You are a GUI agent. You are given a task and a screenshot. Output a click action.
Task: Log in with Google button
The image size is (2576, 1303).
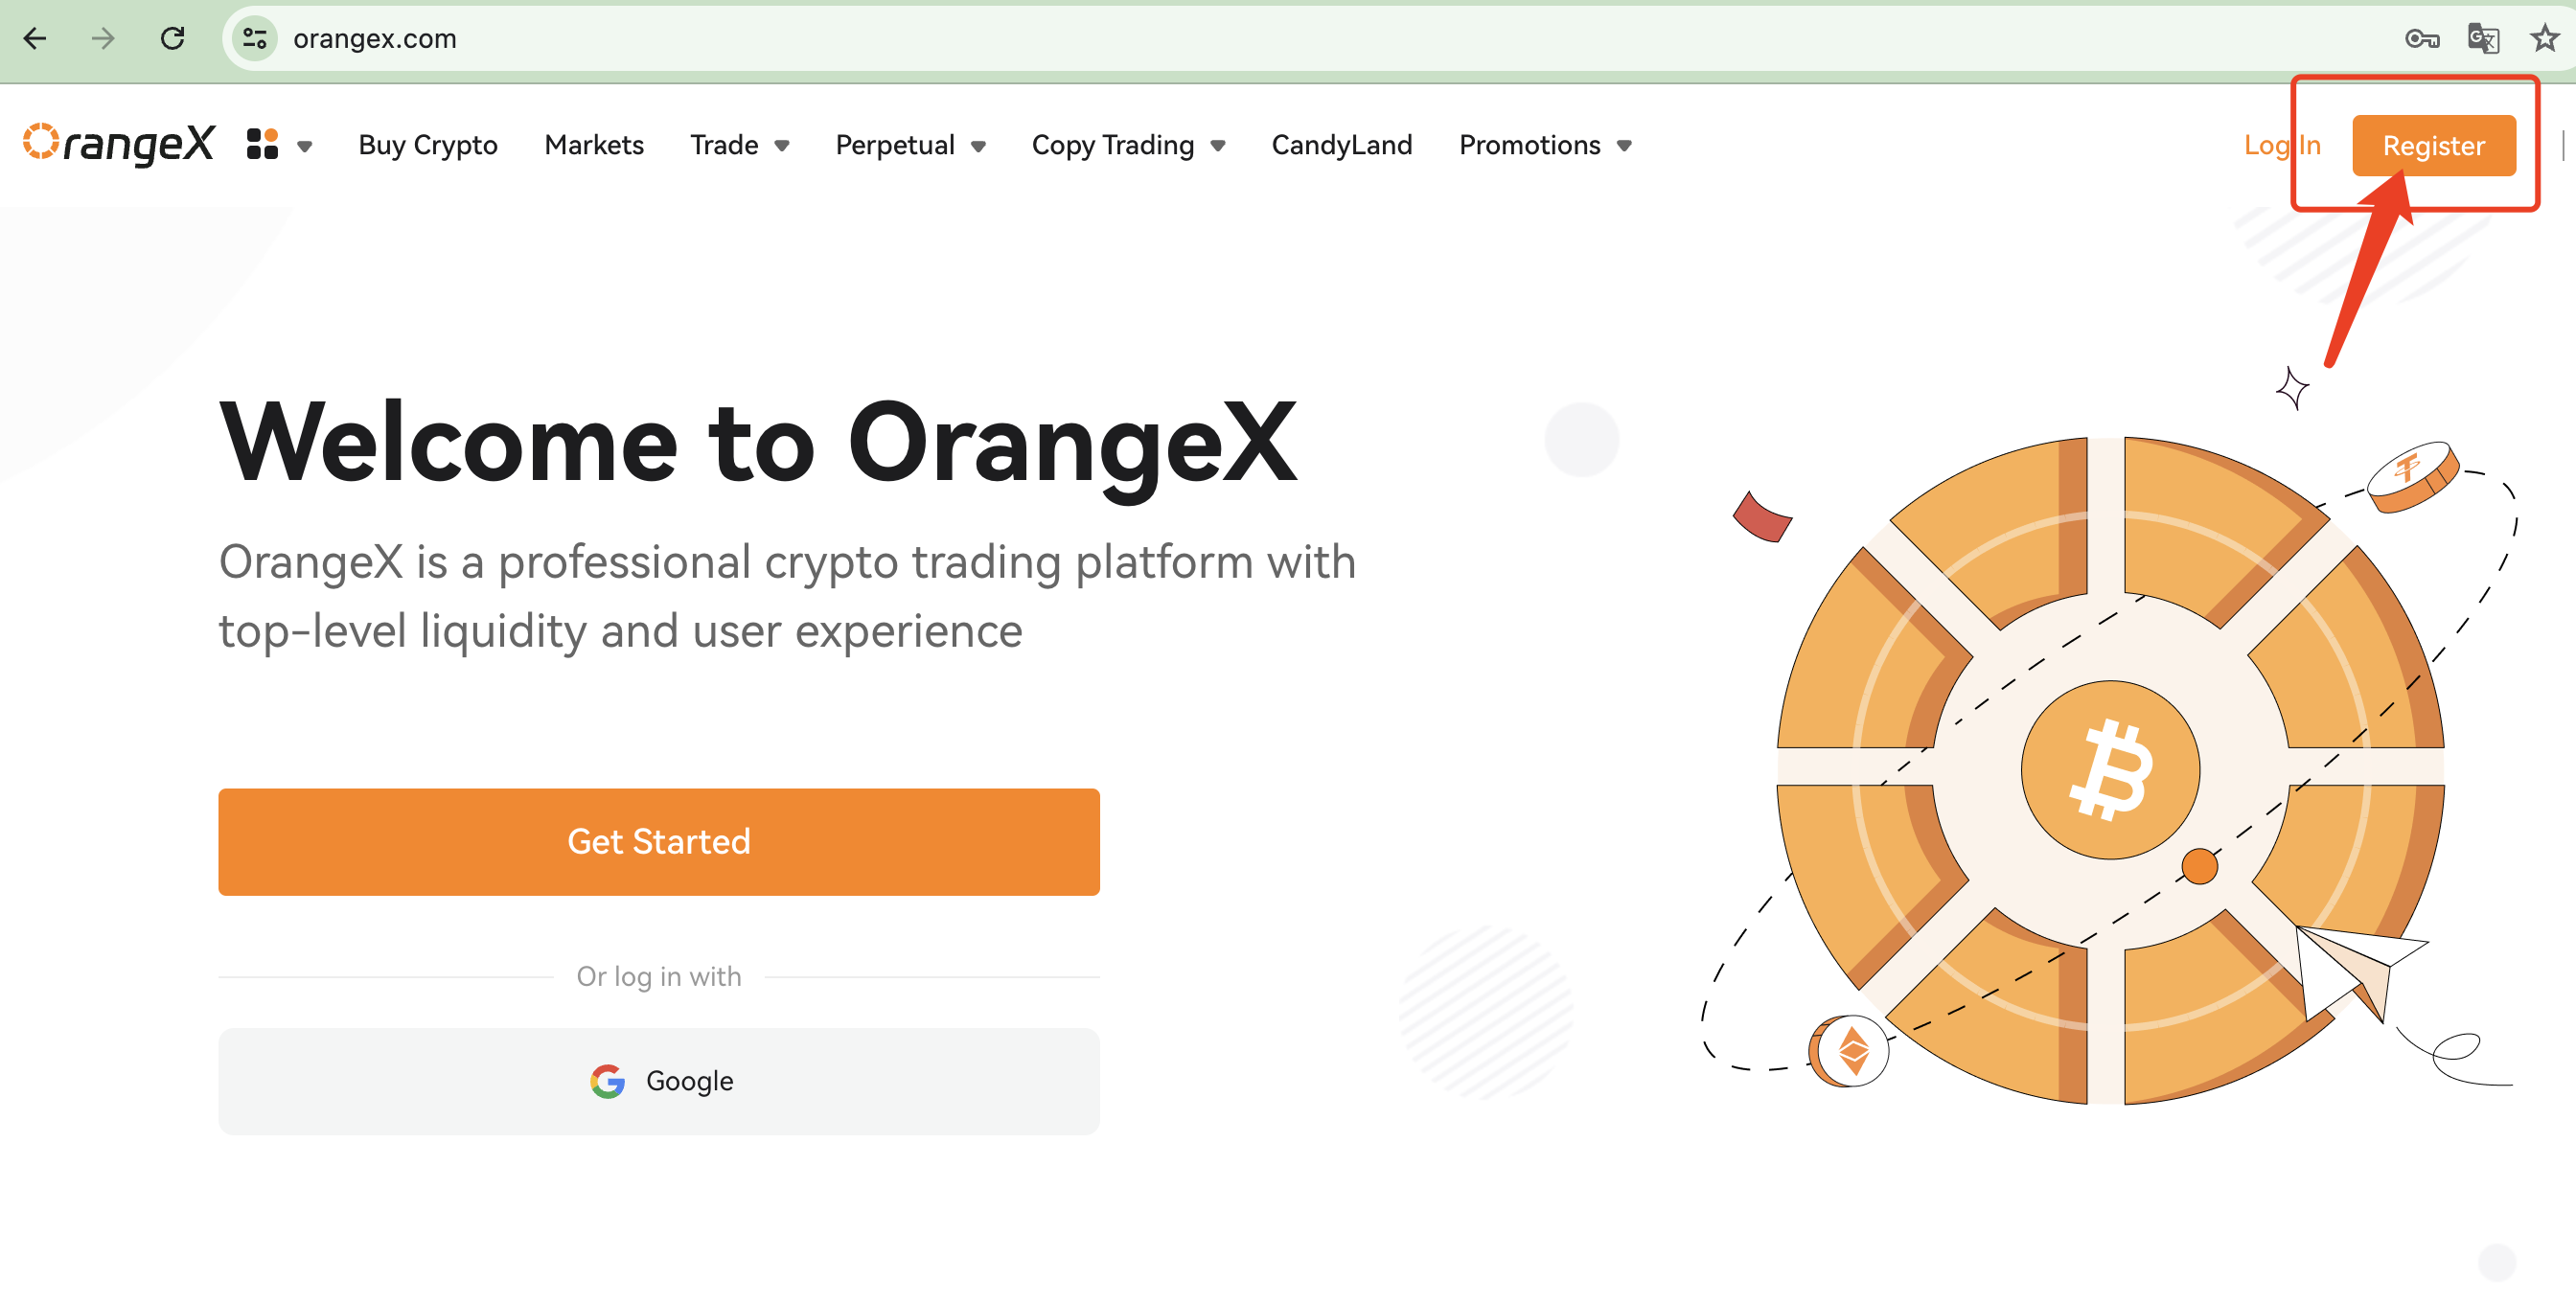659,1080
